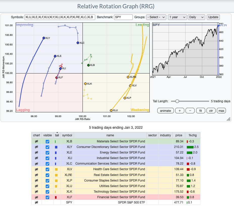Select the XLF point on the graph
This screenshot has width=234, height=206.
[x=57, y=78]
